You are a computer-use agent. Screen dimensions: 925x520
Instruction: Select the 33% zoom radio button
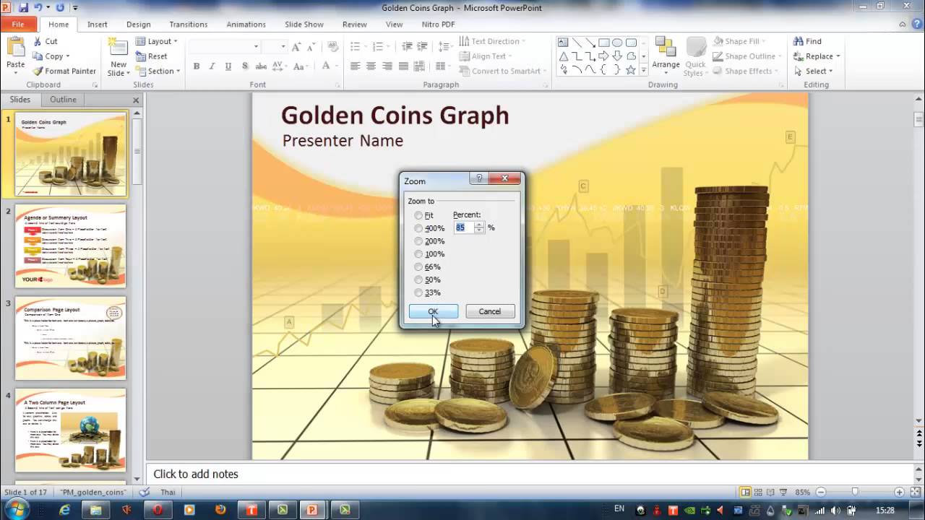coord(418,292)
